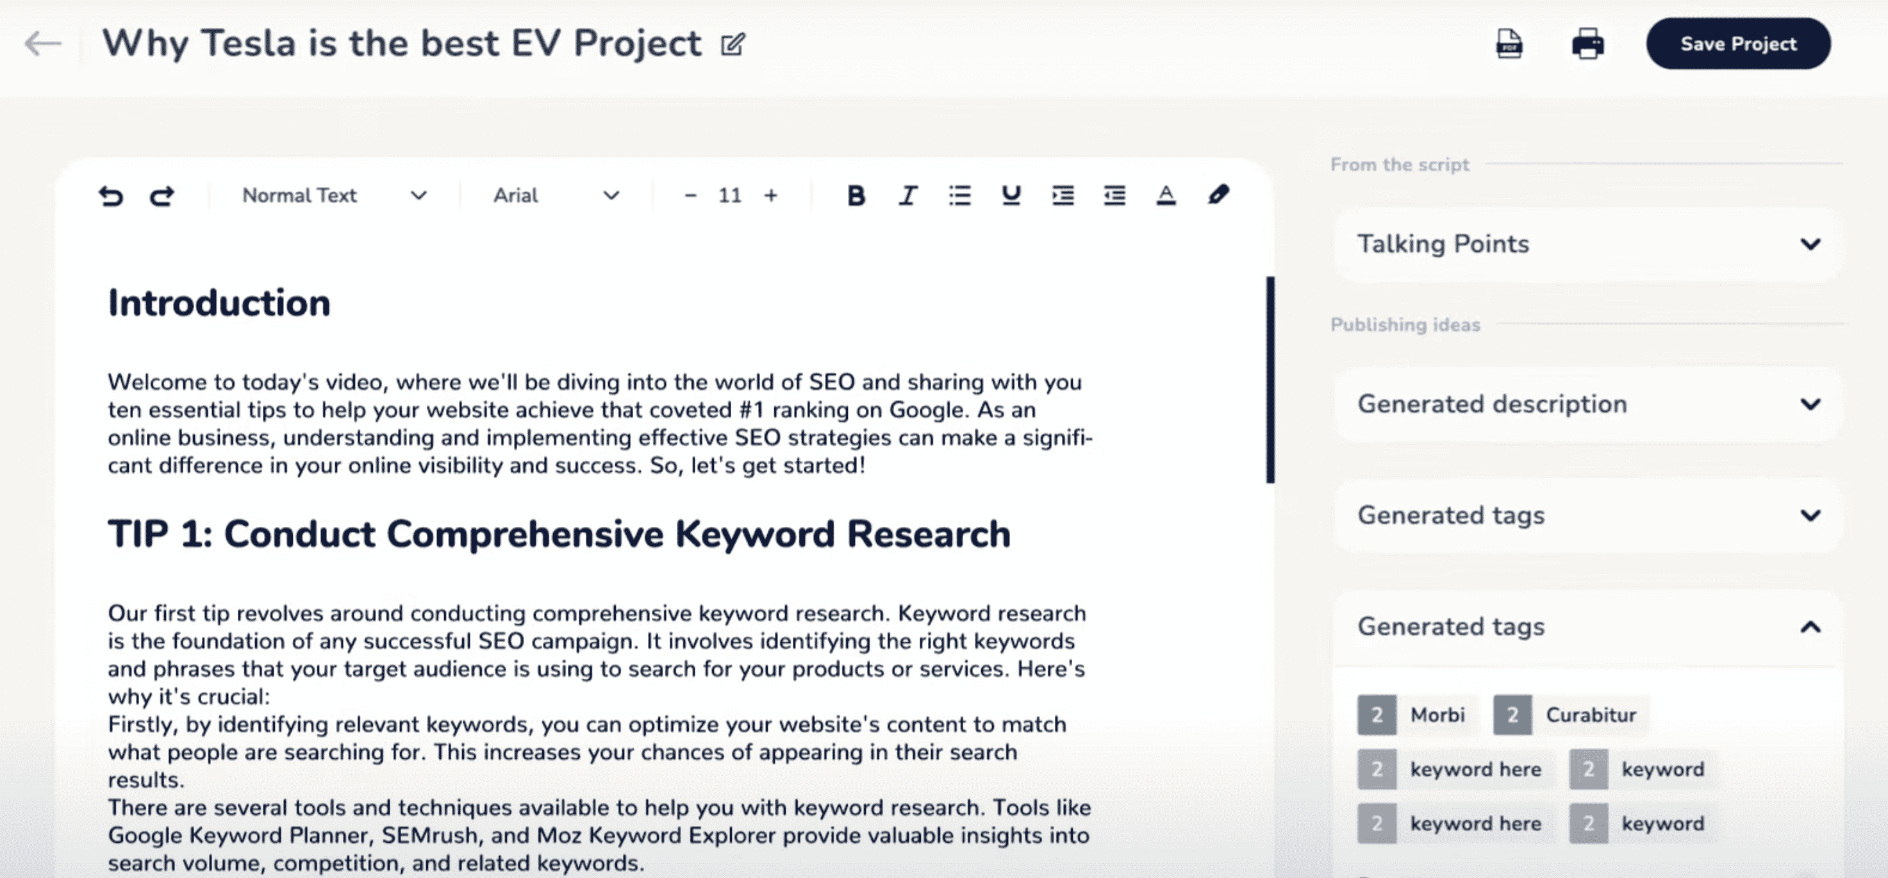Select the highlighter marker tool

click(x=1218, y=195)
